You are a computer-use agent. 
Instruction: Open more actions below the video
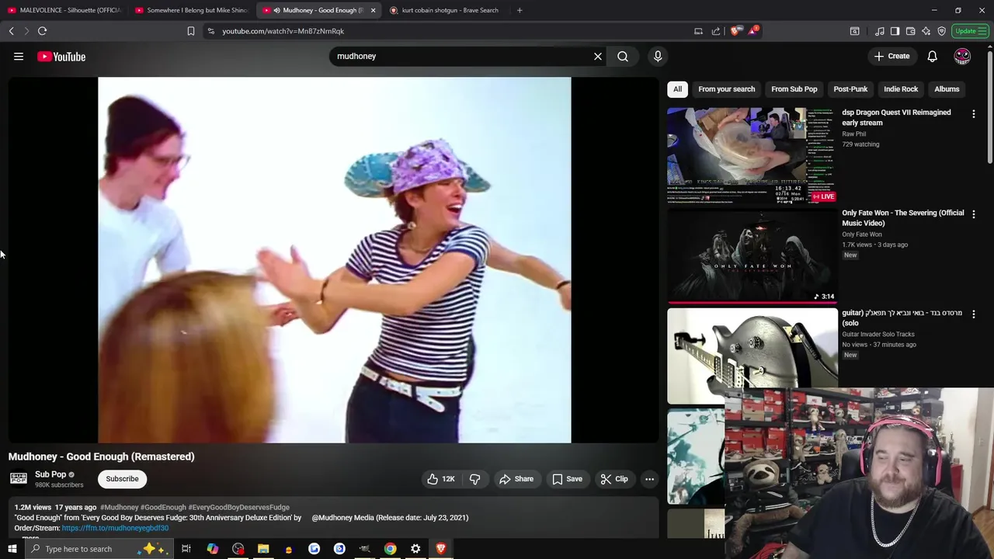click(x=649, y=479)
